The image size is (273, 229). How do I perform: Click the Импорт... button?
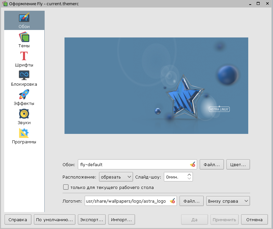click(x=122, y=220)
